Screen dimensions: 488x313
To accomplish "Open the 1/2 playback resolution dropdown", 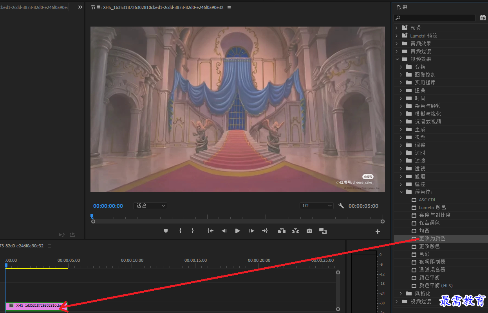I will [x=316, y=206].
